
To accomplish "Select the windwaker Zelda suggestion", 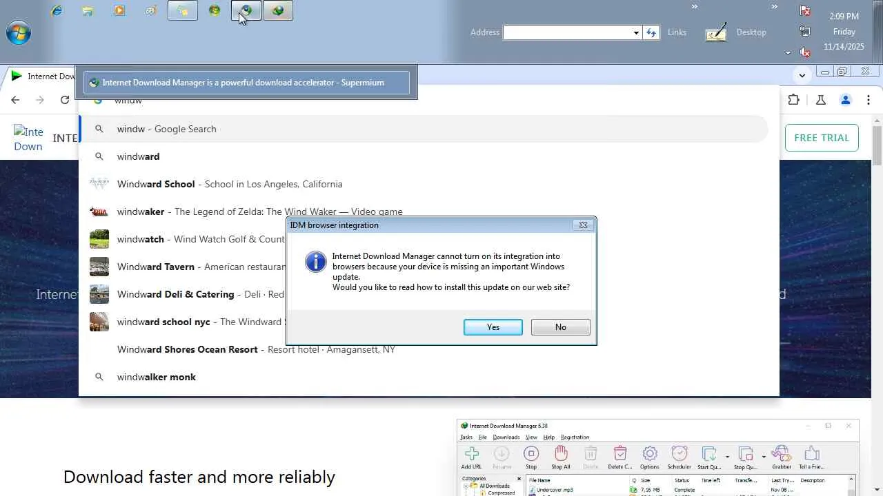I will (x=424, y=211).
